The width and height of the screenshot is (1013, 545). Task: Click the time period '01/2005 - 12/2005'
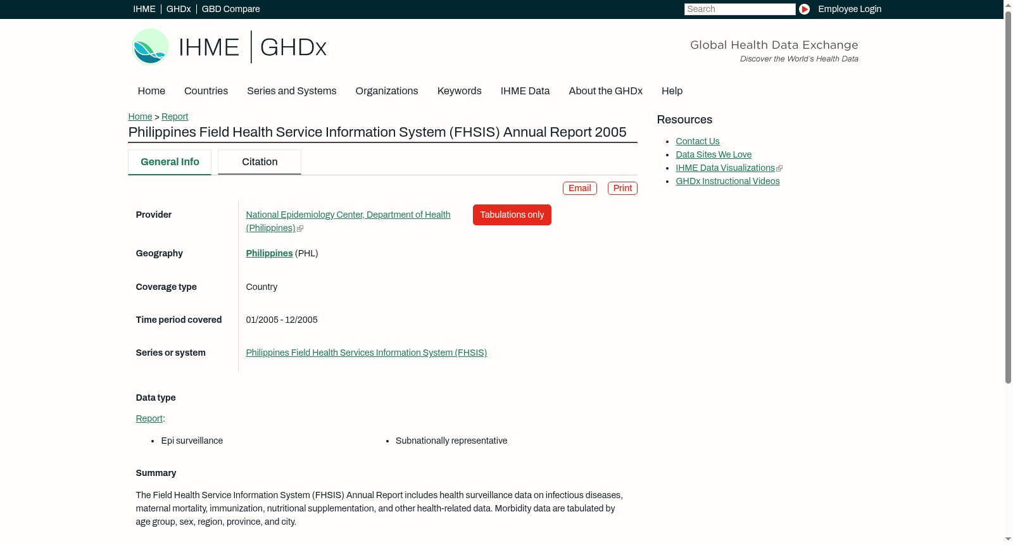click(282, 320)
